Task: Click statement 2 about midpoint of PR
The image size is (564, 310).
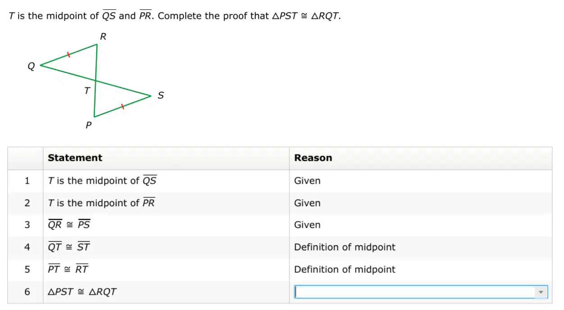Action: [x=101, y=203]
